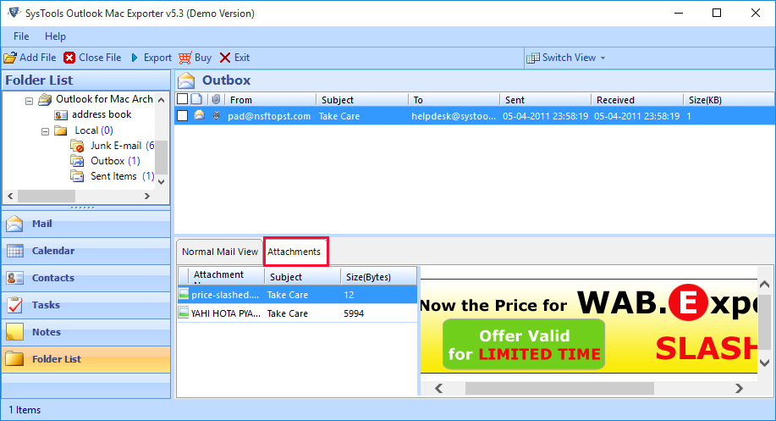Click the Export arrow icon

(135, 58)
